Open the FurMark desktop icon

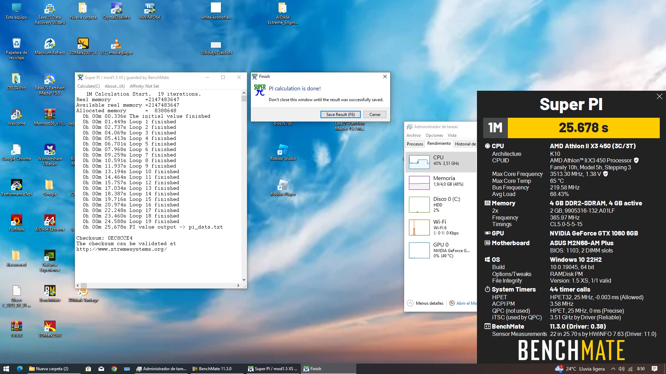point(16,223)
